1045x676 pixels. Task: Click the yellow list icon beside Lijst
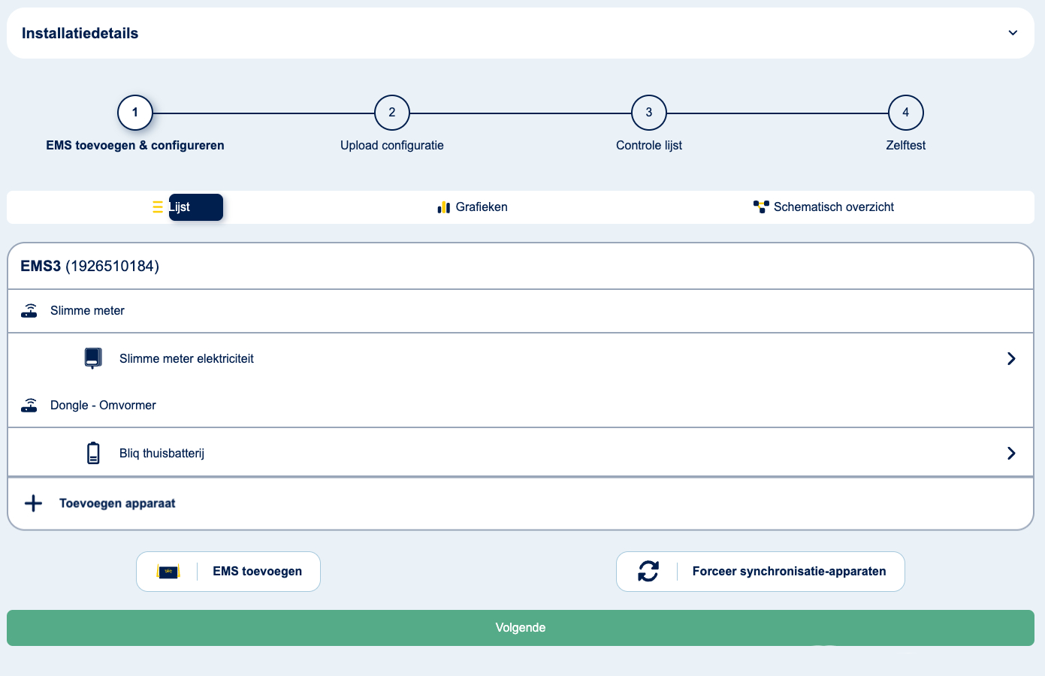[158, 207]
